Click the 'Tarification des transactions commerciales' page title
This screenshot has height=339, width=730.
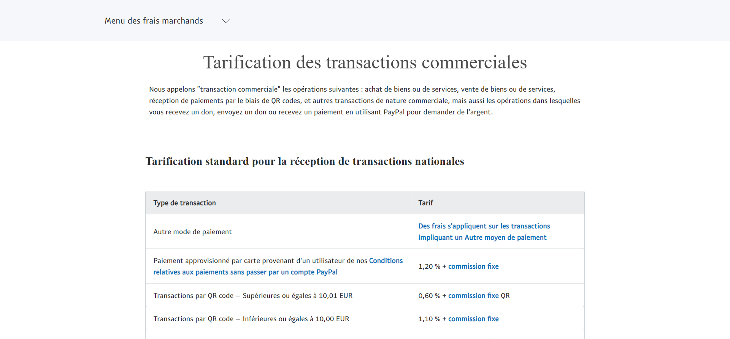pos(365,62)
